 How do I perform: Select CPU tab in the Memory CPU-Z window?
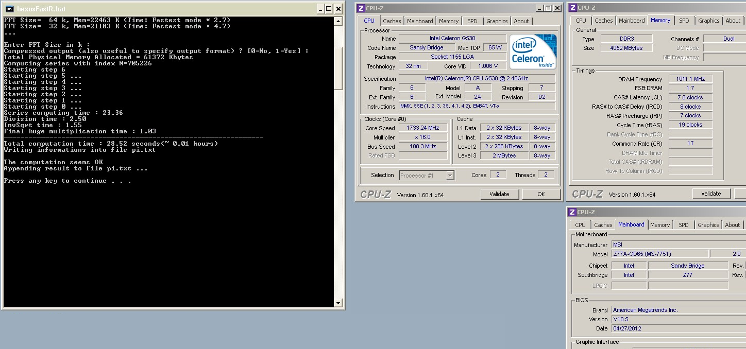pos(581,21)
